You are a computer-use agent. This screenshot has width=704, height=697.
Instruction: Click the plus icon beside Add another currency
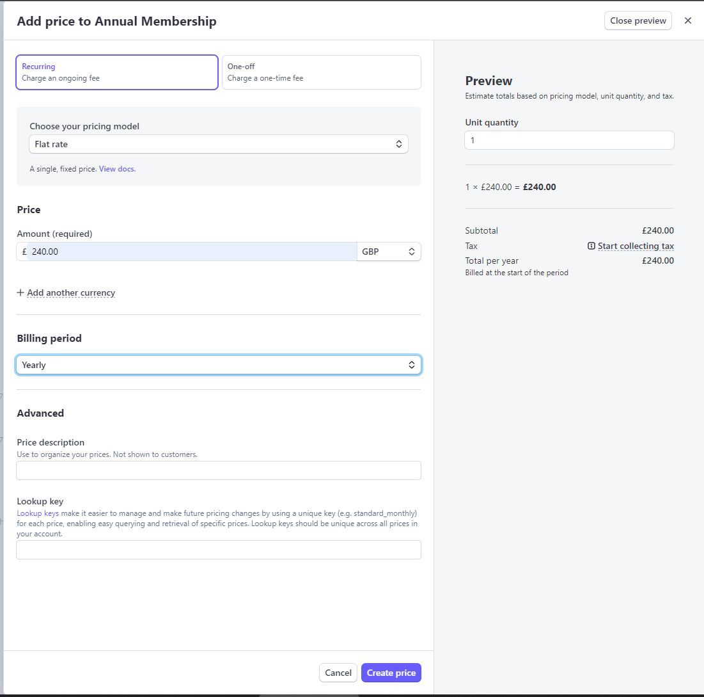(20, 293)
